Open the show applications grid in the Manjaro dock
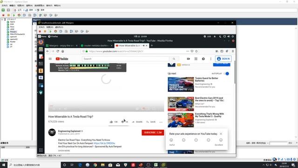The image size is (298, 168). coord(41,150)
